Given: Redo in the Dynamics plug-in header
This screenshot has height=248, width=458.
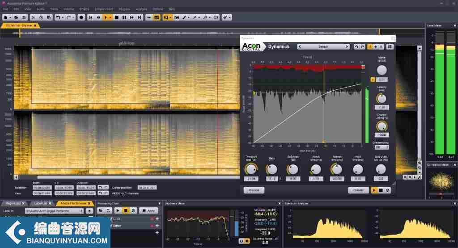Looking at the screenshot, I should point(362,46).
